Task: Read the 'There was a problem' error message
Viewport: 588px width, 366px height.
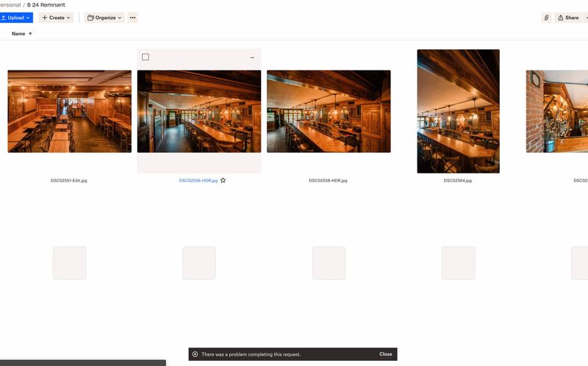Action: click(251, 354)
